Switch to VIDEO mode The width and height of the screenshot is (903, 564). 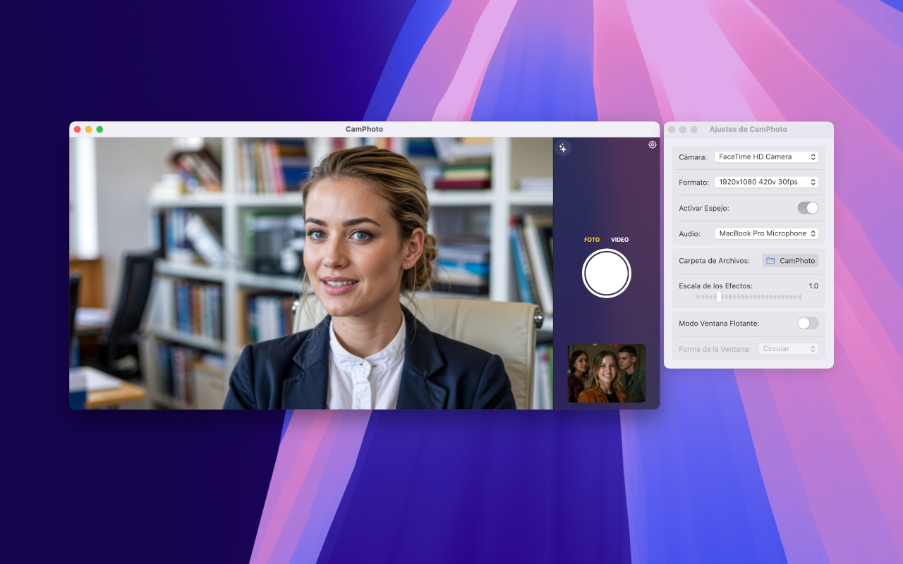click(619, 240)
